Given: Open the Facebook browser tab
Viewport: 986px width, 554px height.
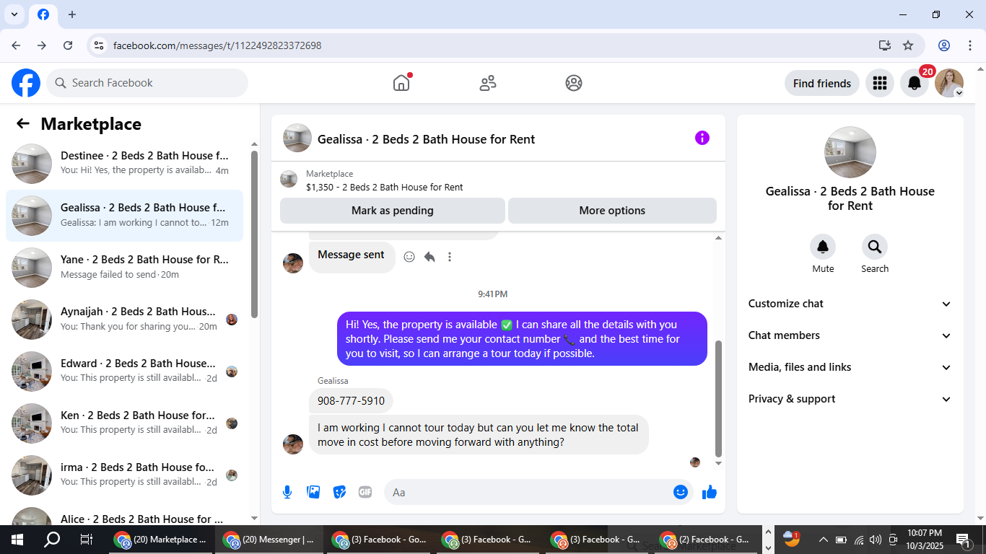Looking at the screenshot, I should (x=43, y=14).
